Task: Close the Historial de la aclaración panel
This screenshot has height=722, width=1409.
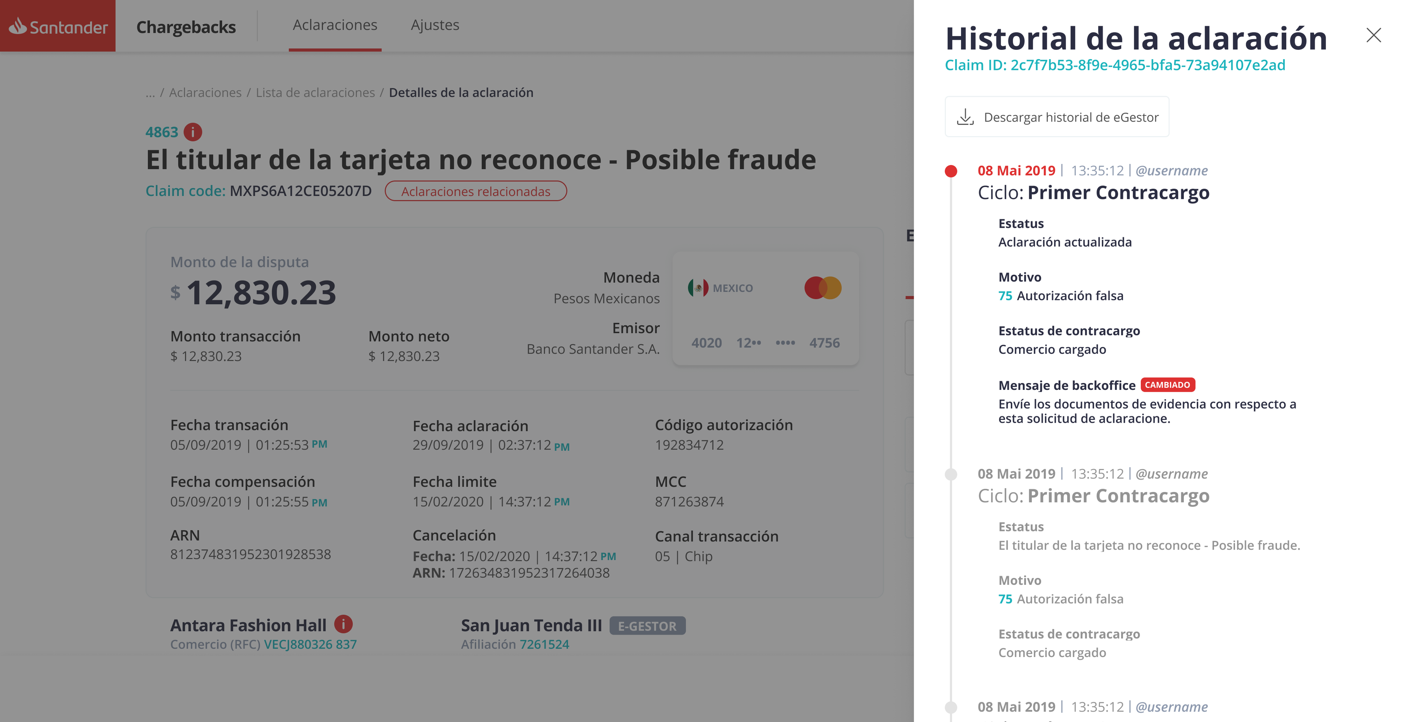Action: point(1374,35)
